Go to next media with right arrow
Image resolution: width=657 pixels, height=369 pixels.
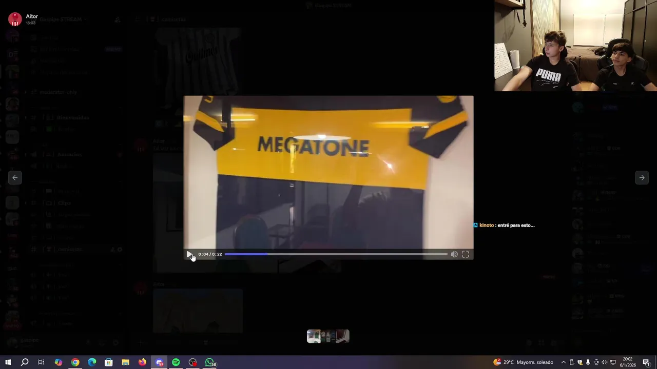642,177
